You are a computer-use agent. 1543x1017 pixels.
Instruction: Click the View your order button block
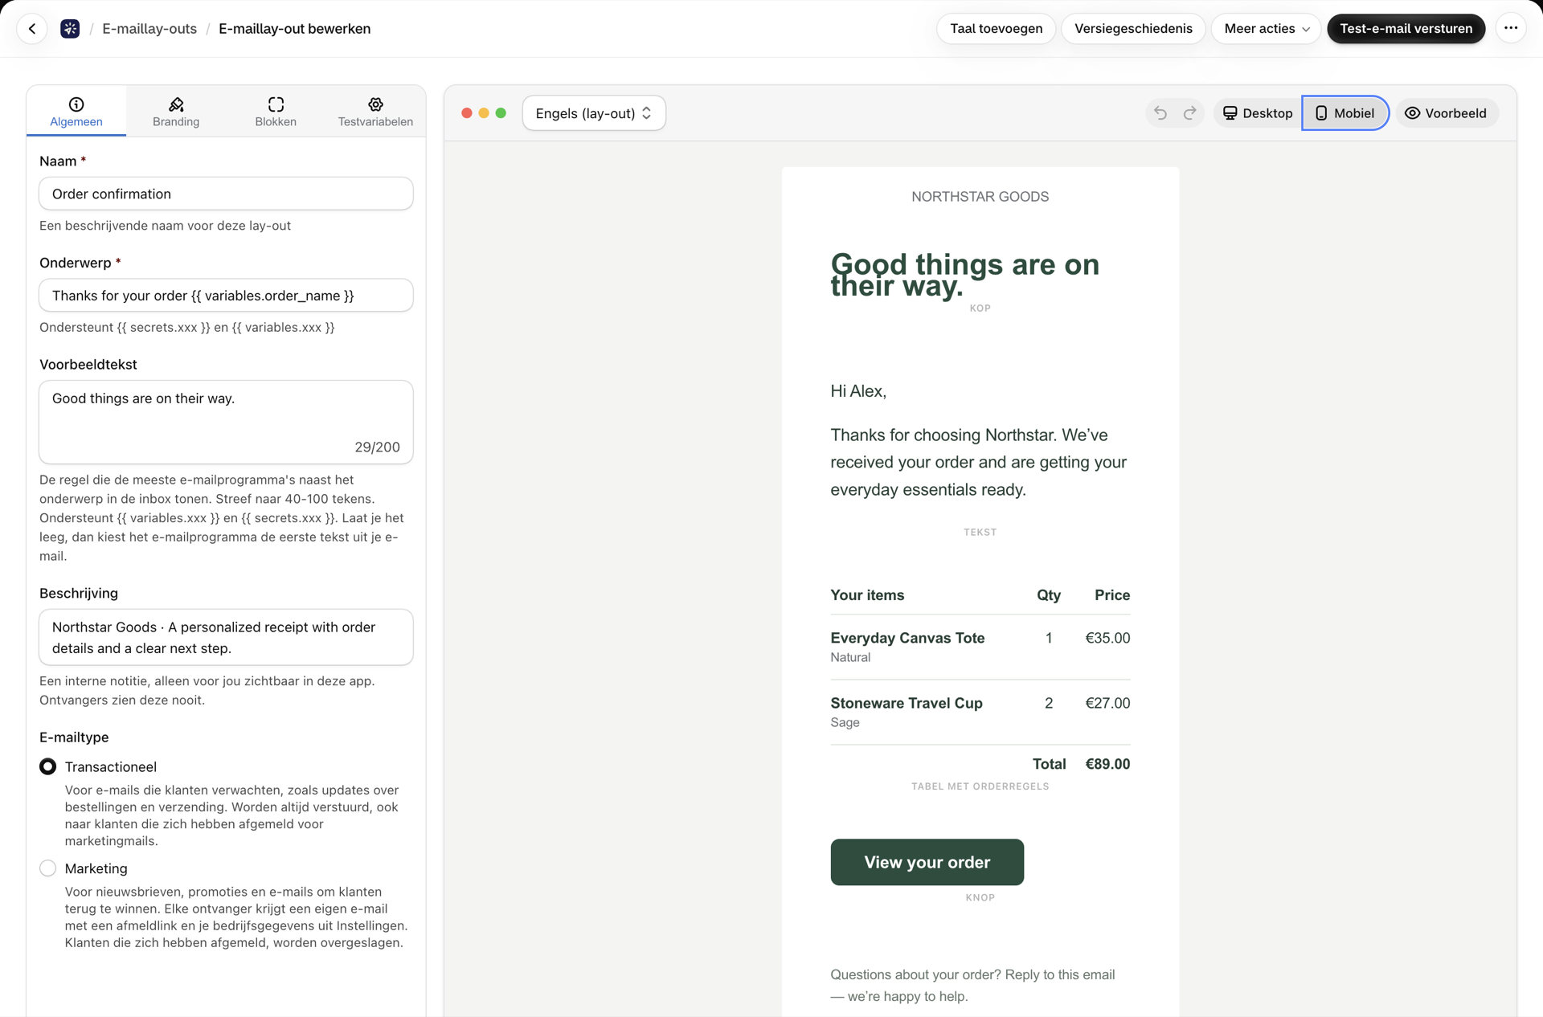tap(927, 862)
